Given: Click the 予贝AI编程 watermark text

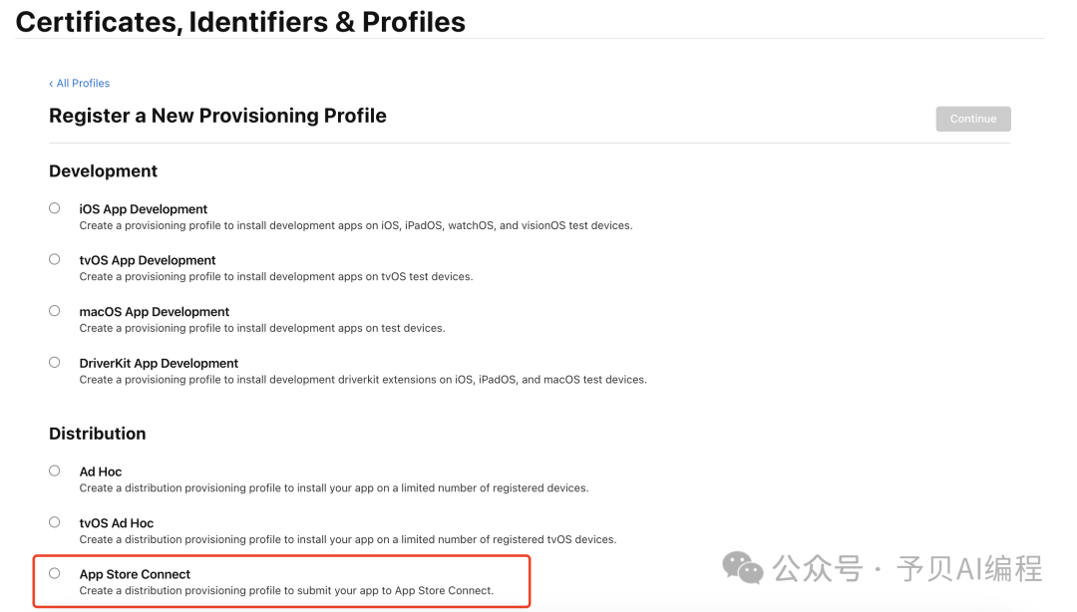Looking at the screenshot, I should point(968,569).
